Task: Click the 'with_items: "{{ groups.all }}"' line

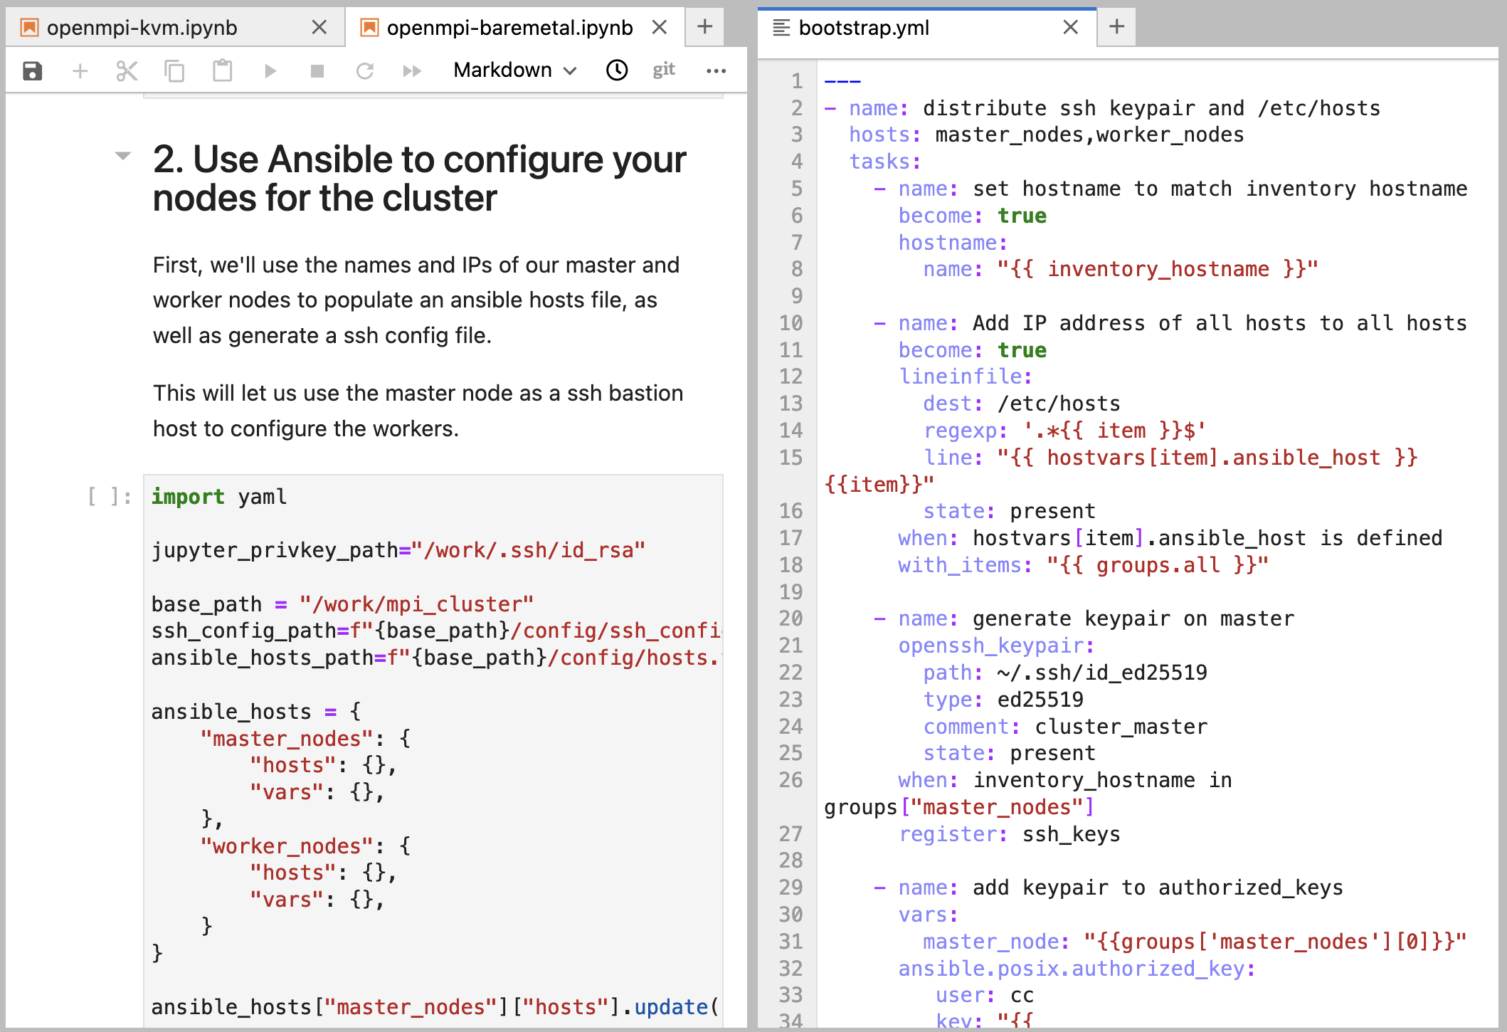Action: [1083, 565]
